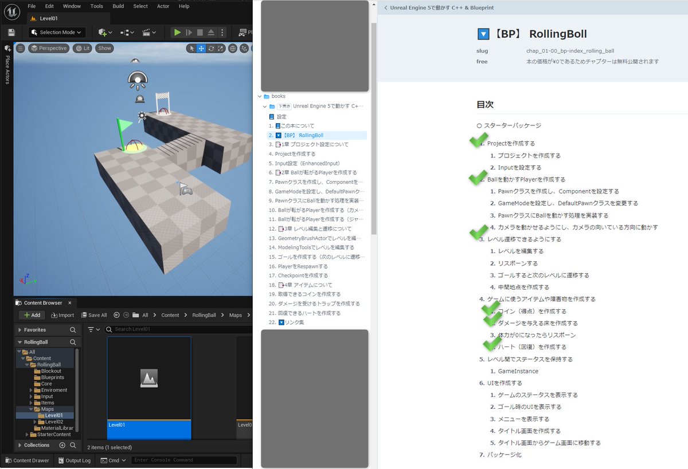Toggle the world/local coordinate globe icon
Screen dimensions: 688x469
pyautogui.click(x=233, y=48)
